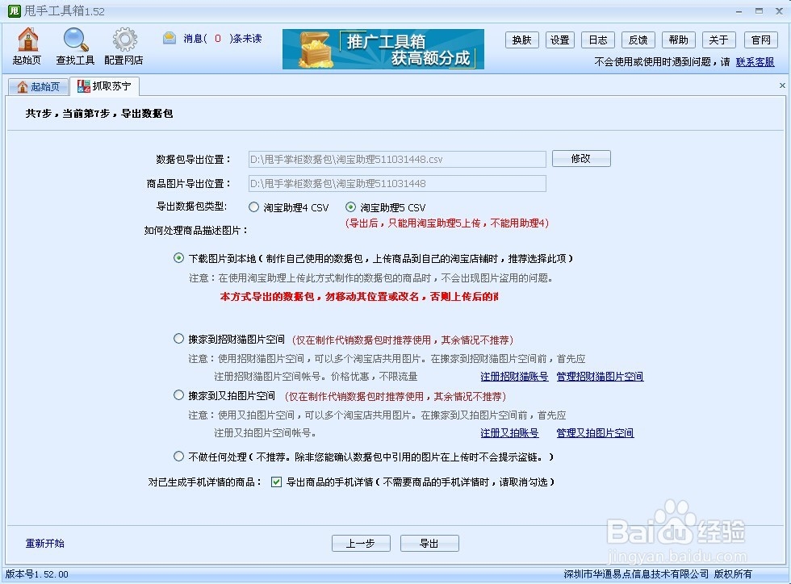The image size is (791, 584).
Task: Click the 导出 button
Action: point(429,543)
